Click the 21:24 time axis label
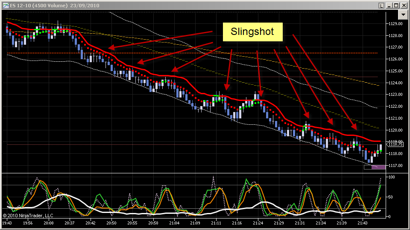Viewport: 410px width, 230px height. point(258,223)
